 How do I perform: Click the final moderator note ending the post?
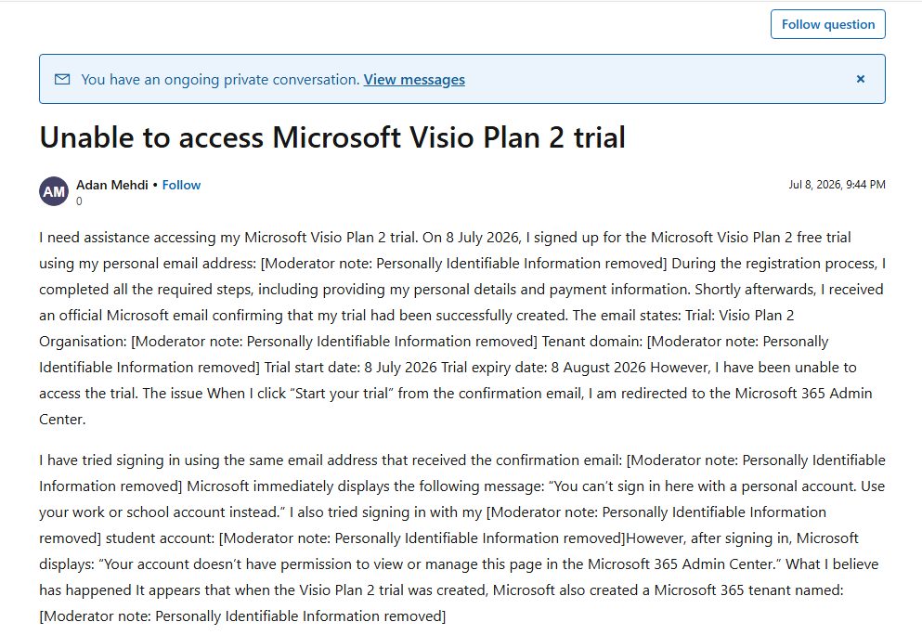point(242,616)
